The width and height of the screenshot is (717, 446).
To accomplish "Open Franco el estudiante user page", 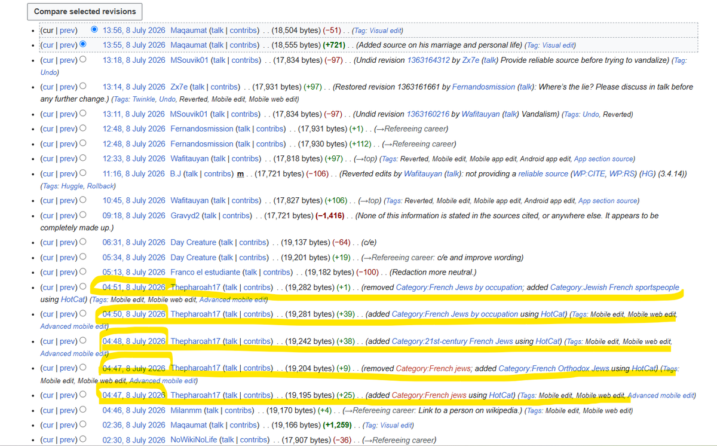I will pyautogui.click(x=204, y=272).
